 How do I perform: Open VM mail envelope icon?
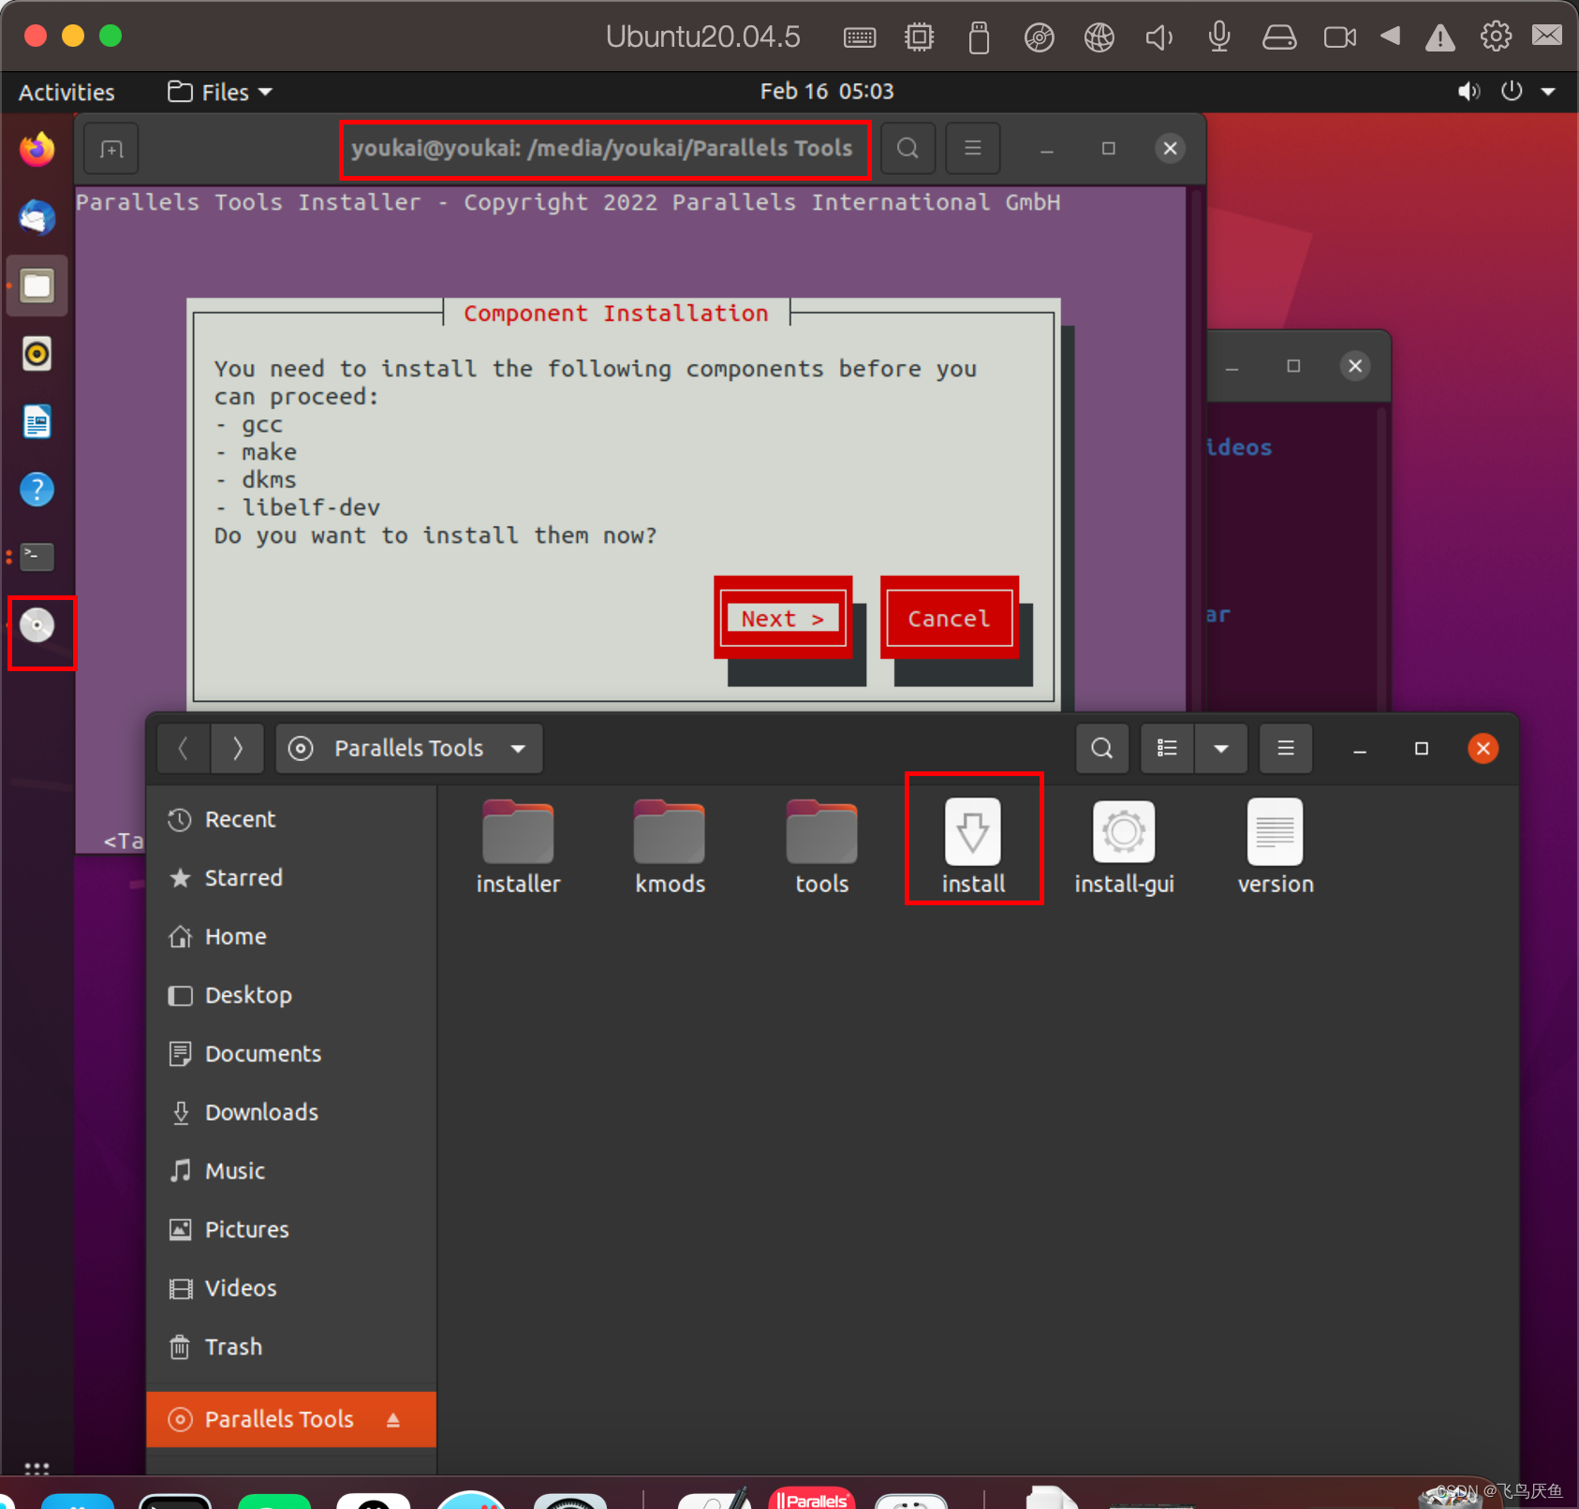coord(1547,36)
